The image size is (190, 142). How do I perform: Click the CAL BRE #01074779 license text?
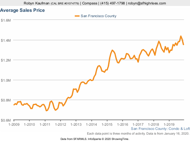tap(65, 4)
